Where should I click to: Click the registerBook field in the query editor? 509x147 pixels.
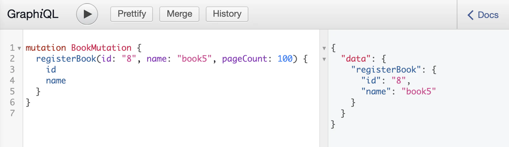pos(66,59)
